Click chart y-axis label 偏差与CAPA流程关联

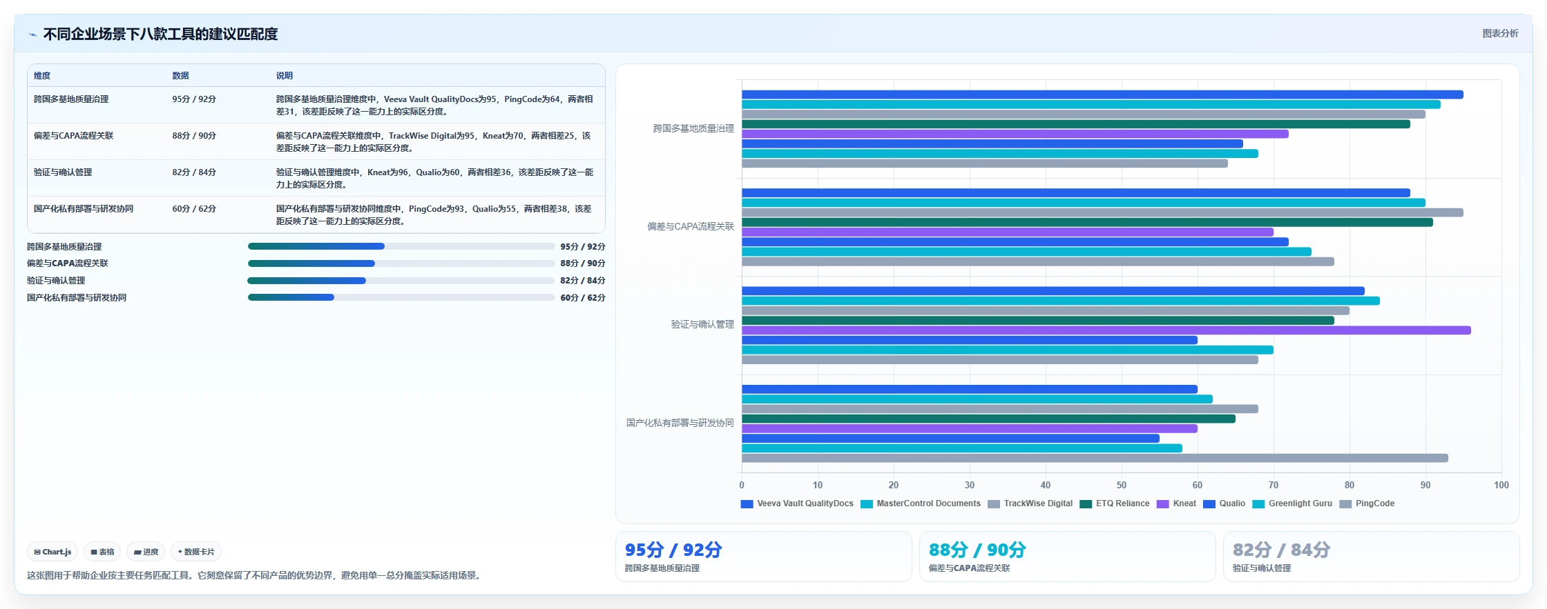(x=691, y=226)
